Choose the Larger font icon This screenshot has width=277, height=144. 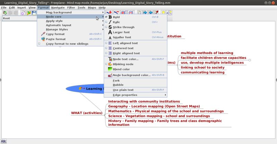coord(110,32)
